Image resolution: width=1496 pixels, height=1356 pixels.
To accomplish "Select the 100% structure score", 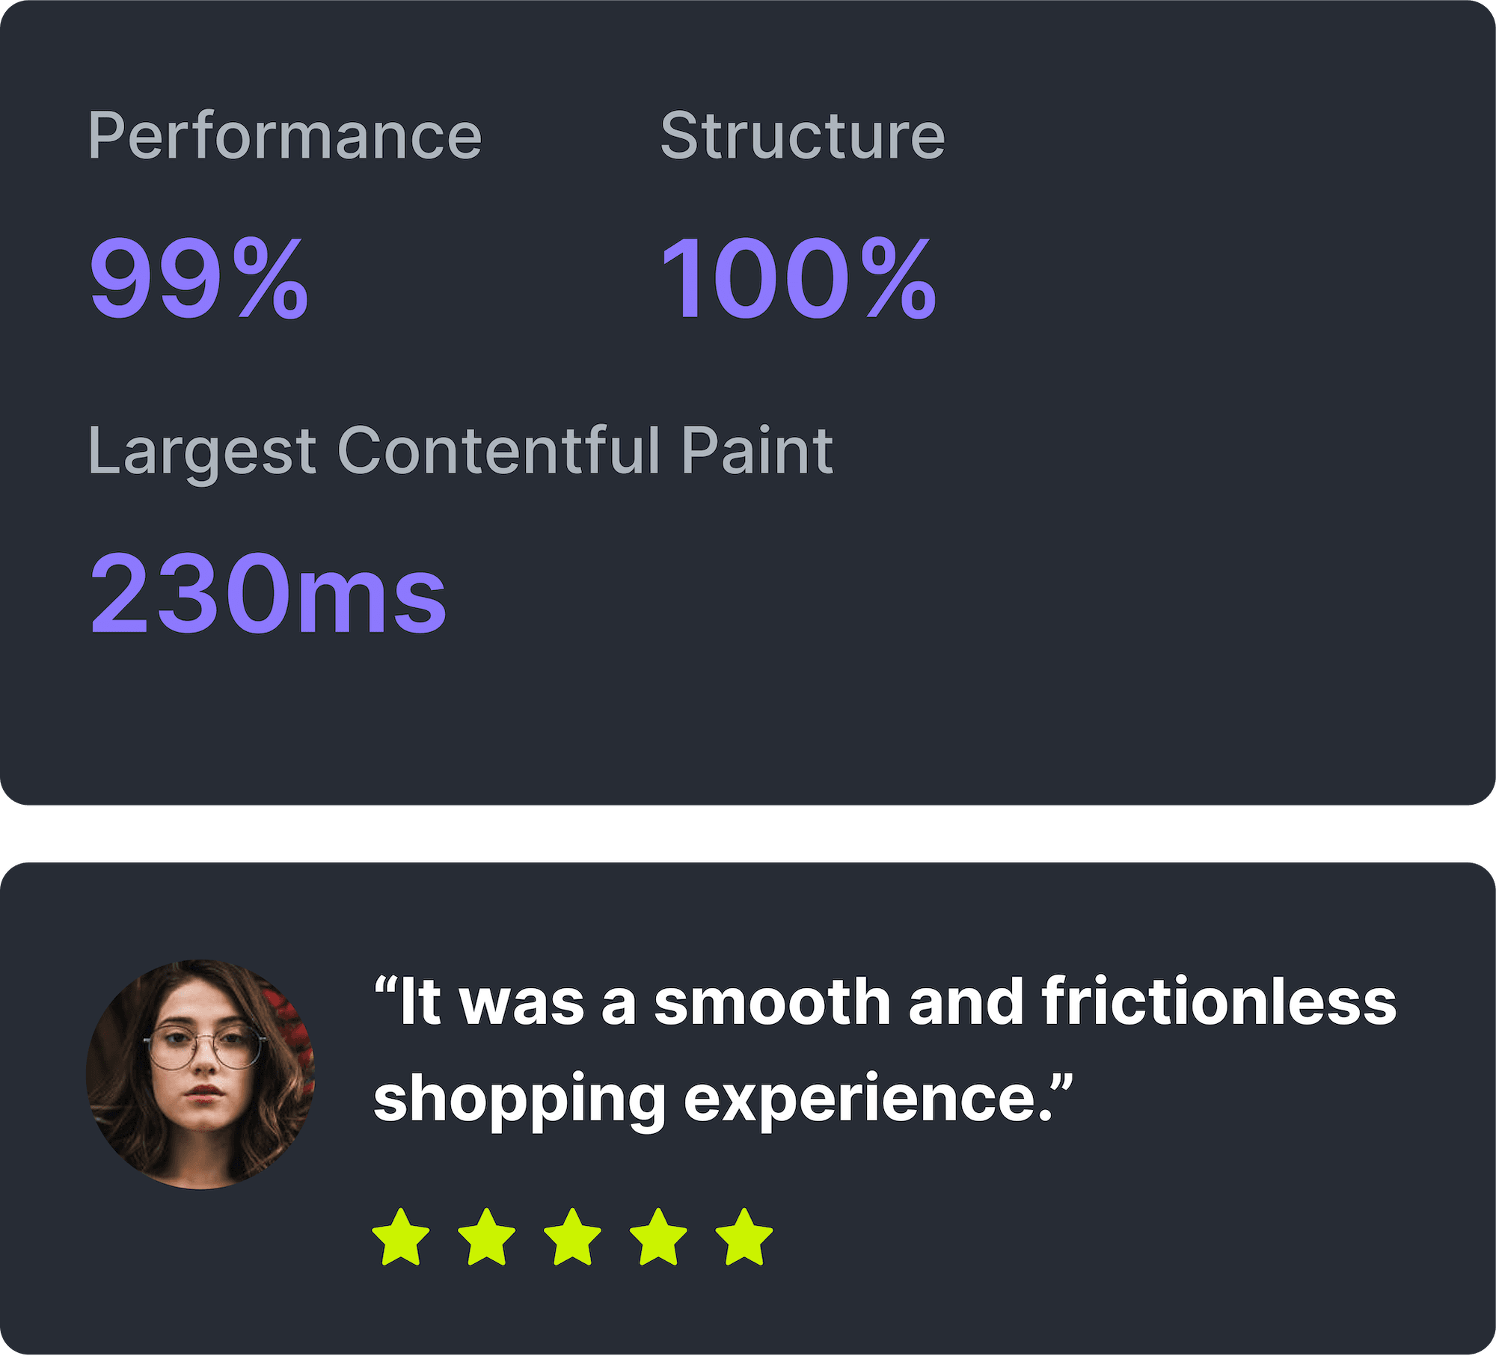I will [x=799, y=278].
